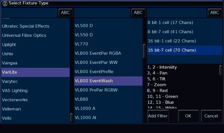This screenshot has width=224, height=133.
Task: Click the Z logo icon in title bar
Action: (x=5, y=3)
